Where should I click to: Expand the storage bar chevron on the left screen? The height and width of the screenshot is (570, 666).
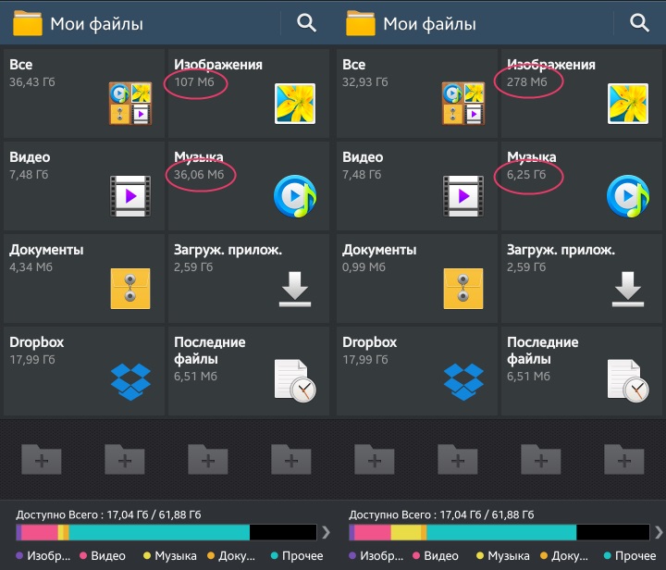(x=325, y=531)
